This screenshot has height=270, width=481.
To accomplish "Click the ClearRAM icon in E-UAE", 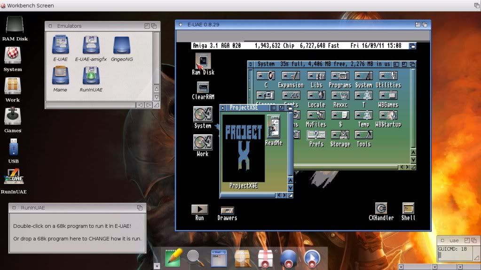I will click(x=203, y=87).
